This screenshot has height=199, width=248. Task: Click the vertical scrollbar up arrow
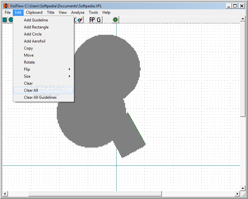click(243, 19)
